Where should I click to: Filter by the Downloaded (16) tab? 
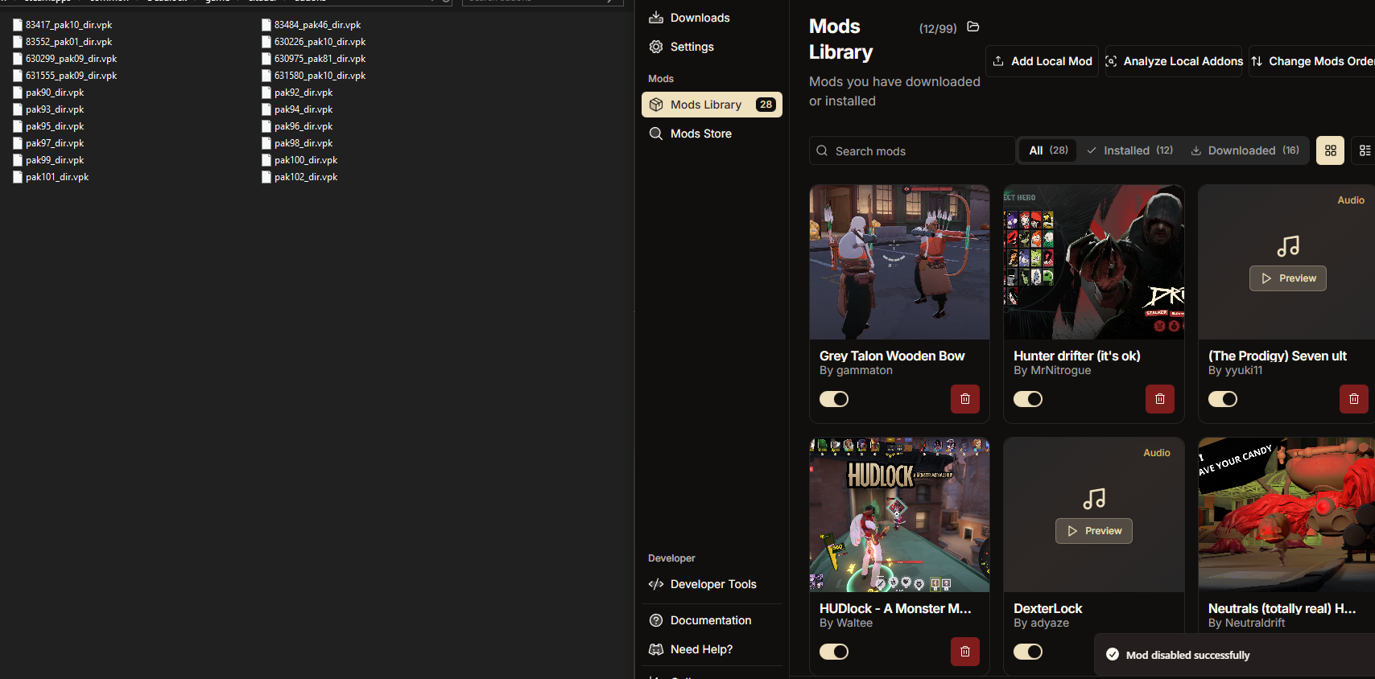click(1245, 150)
